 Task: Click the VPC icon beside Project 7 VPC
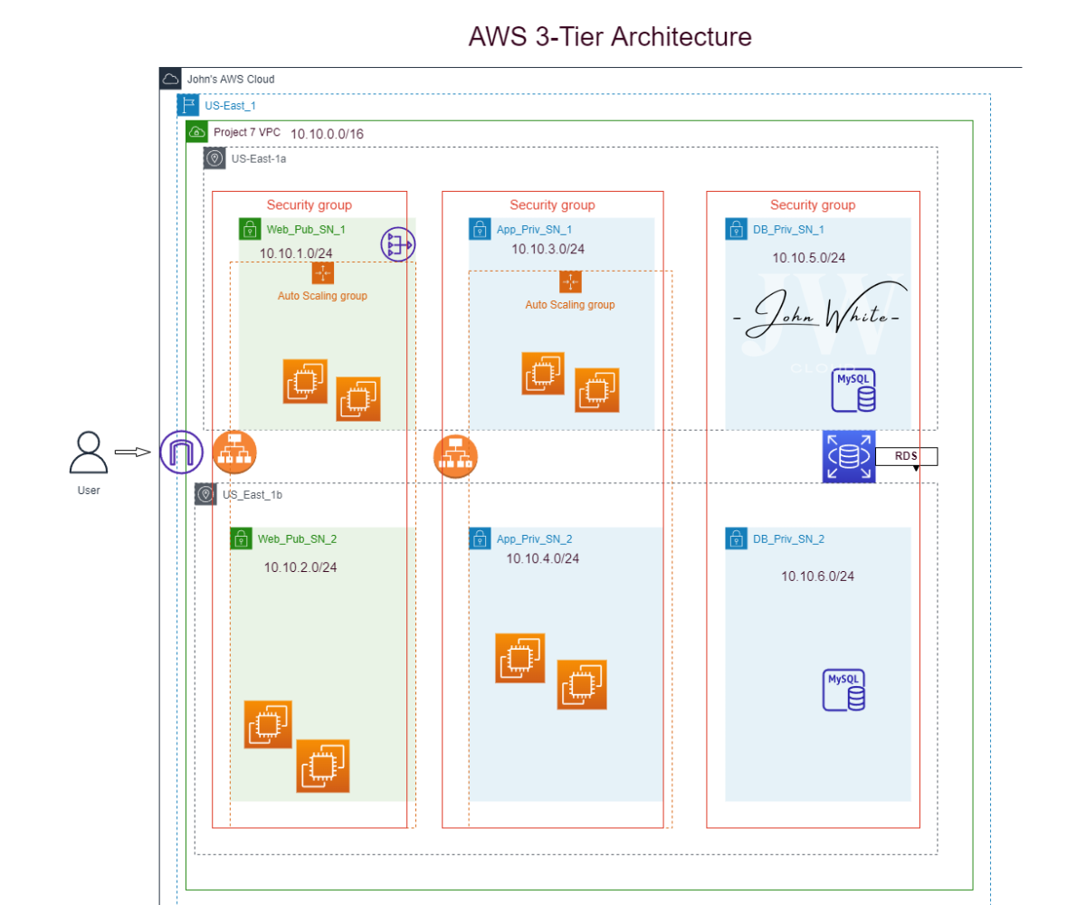click(197, 131)
